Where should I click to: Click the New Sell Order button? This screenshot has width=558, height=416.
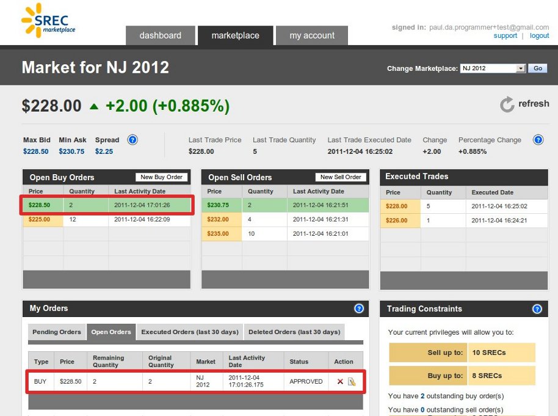click(x=341, y=177)
